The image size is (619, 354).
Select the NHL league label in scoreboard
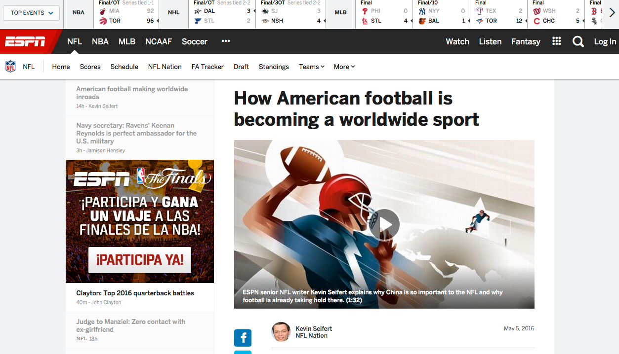(x=174, y=12)
